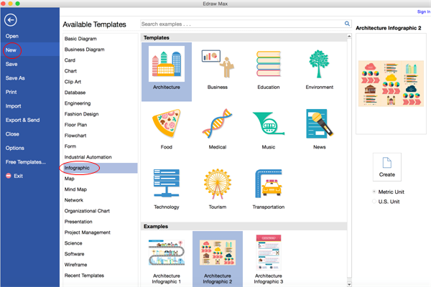Click the Sign In link

424,11
